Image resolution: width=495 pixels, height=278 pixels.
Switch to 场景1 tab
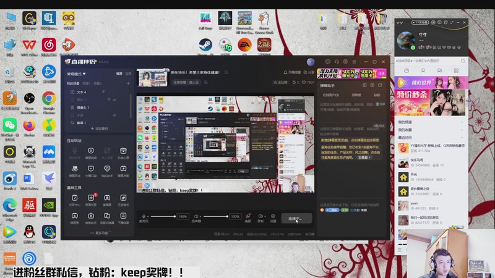tap(86, 83)
